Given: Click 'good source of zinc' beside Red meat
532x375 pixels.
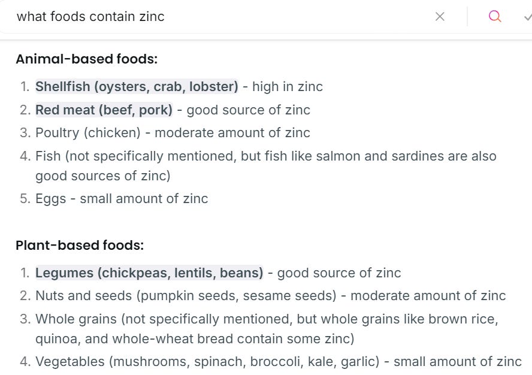Looking at the screenshot, I should [x=248, y=110].
